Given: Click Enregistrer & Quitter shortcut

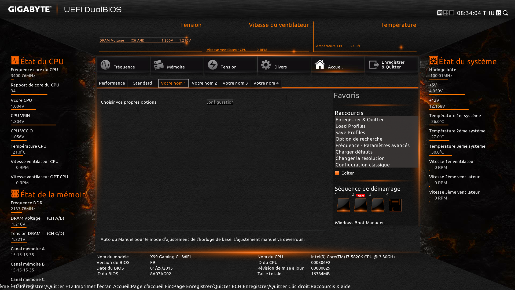Looking at the screenshot, I should (x=376, y=119).
